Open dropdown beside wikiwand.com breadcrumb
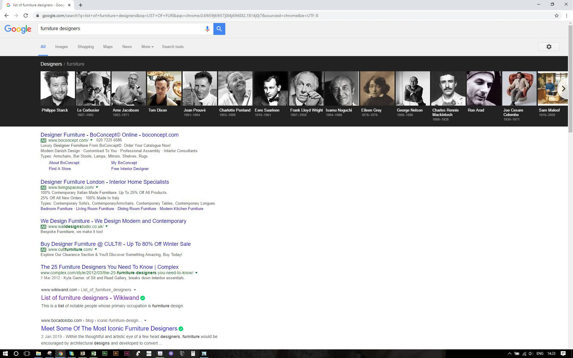This screenshot has width=573, height=358. coord(135,290)
